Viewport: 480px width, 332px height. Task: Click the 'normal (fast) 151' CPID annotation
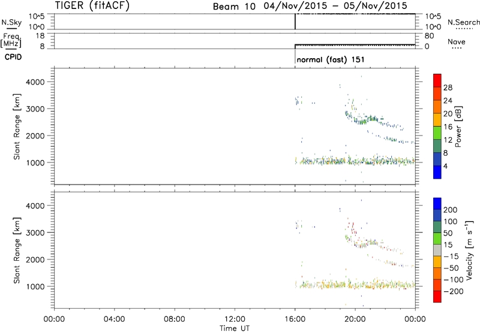click(x=331, y=59)
